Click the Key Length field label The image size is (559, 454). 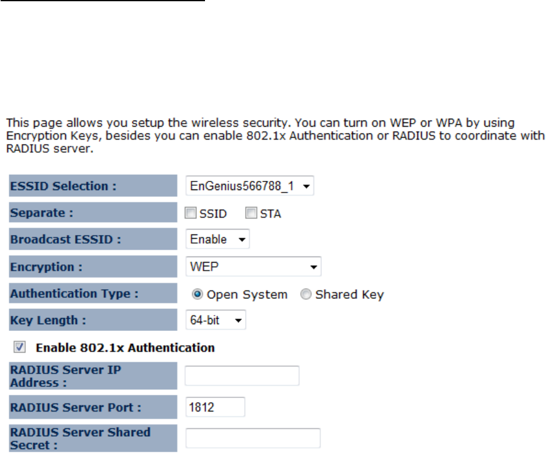44,320
